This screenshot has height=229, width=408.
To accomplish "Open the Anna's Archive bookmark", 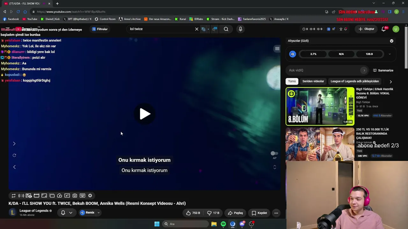I will (x=130, y=19).
